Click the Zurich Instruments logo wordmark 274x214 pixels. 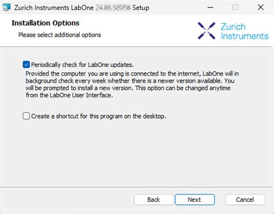click(x=245, y=31)
